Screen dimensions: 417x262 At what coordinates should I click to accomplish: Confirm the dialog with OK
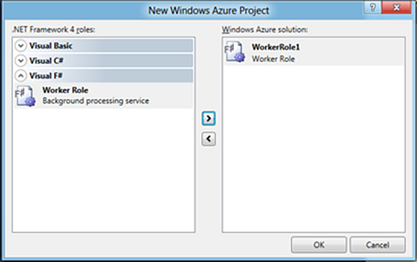tap(319, 245)
